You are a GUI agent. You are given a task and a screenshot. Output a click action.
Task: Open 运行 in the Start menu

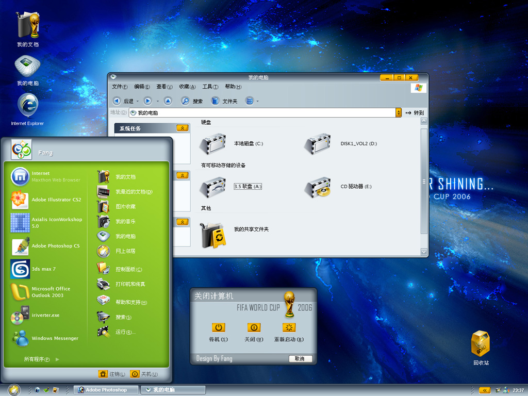(117, 332)
